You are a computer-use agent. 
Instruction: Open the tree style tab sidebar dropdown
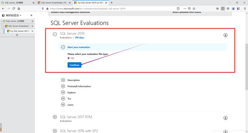(20, 15)
